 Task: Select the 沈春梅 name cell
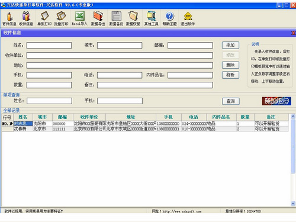pyautogui.click(x=23, y=129)
